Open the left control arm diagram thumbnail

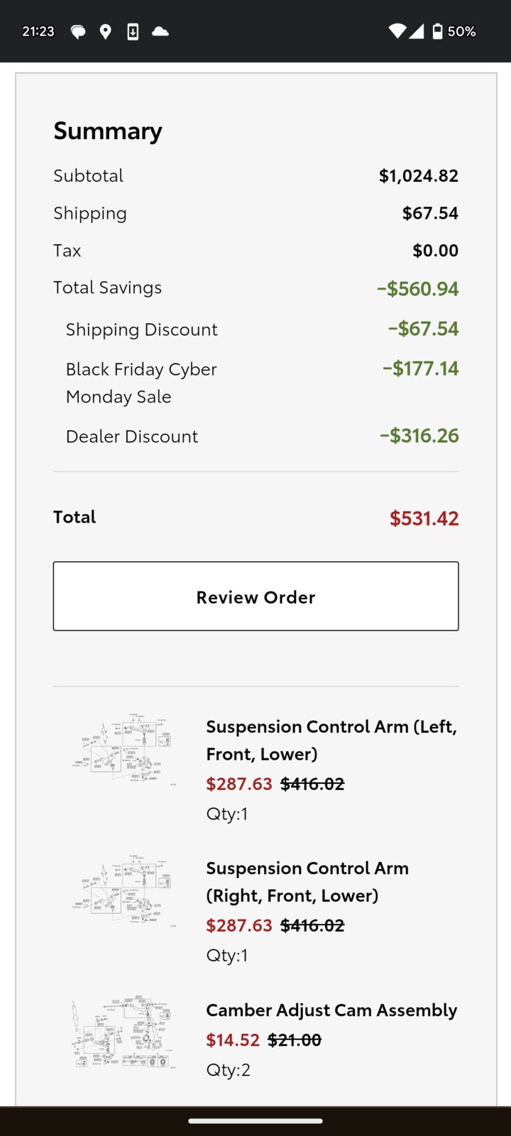(123, 750)
